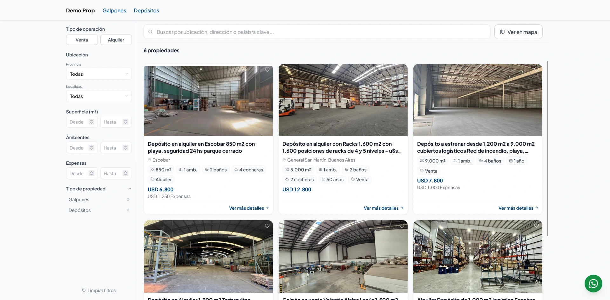Viewport: 610px width, 300px height.
Task: Open the Valentín Alsina galpón photo
Action: click(343, 256)
